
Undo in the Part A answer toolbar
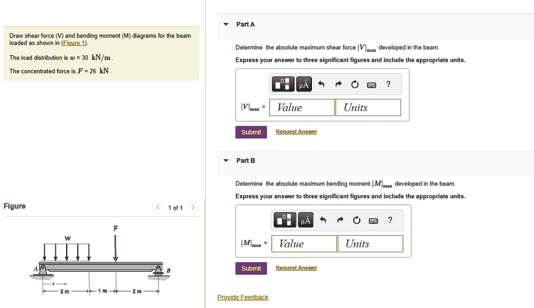(x=321, y=84)
